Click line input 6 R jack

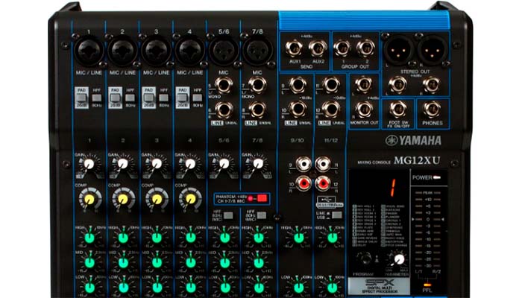pos(224,110)
